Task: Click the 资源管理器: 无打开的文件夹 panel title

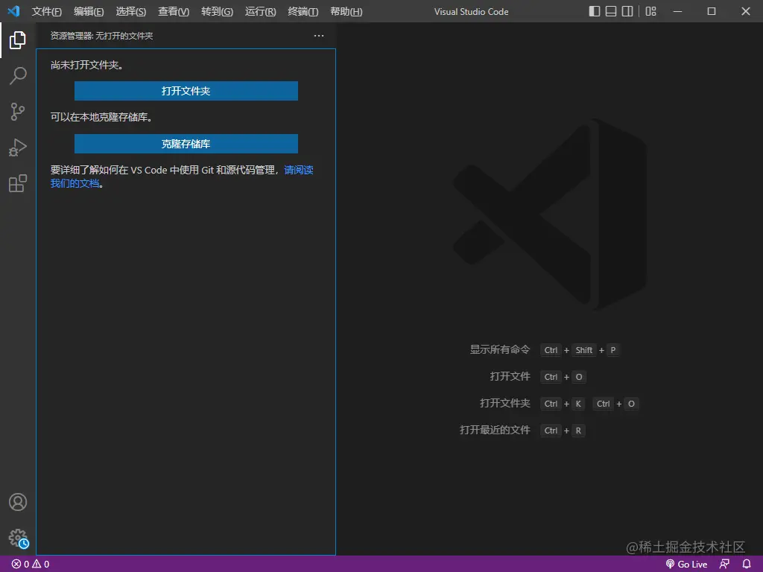Action: click(101, 36)
